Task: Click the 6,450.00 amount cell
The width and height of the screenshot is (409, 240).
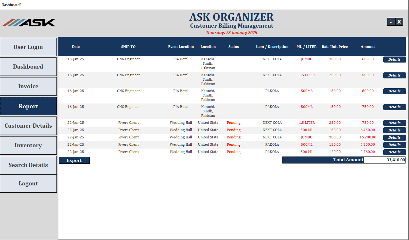Action: tap(368, 130)
